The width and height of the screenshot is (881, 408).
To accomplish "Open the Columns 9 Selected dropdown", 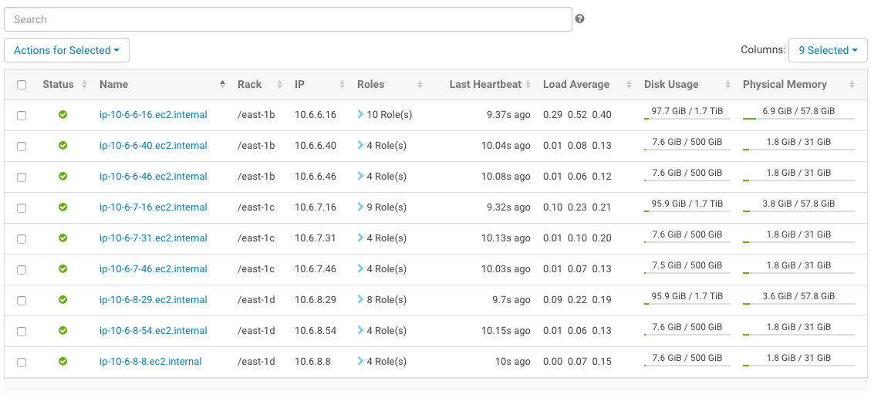I will 828,50.
